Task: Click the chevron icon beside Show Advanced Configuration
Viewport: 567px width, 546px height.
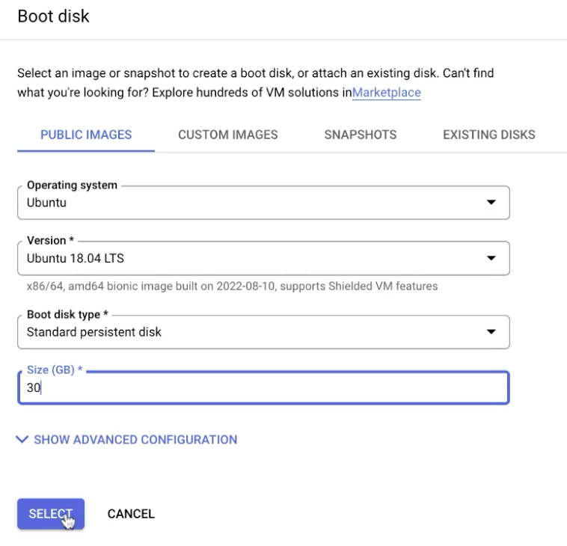Action: pyautogui.click(x=22, y=439)
